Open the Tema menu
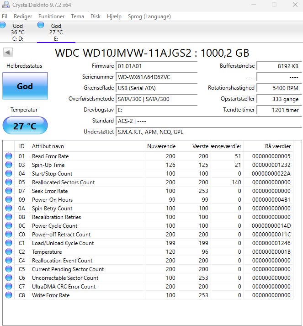303x326 pixels. (77, 16)
